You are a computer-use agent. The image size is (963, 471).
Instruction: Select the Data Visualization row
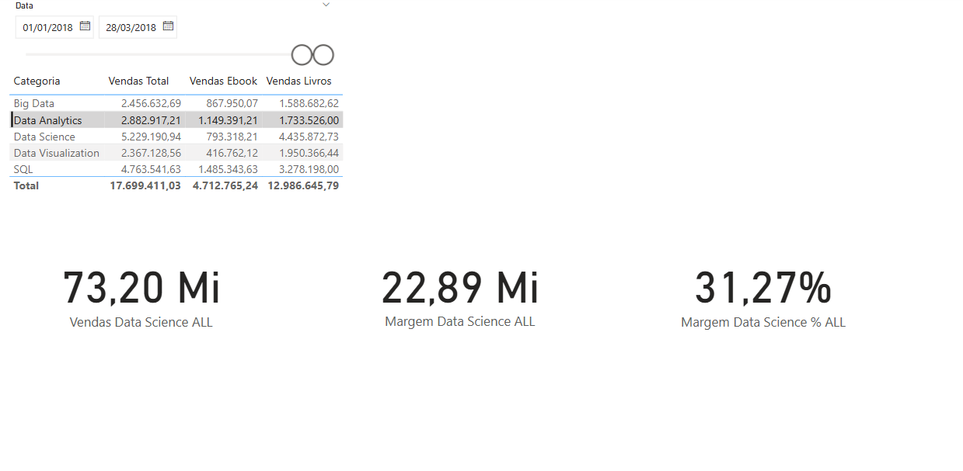click(176, 153)
